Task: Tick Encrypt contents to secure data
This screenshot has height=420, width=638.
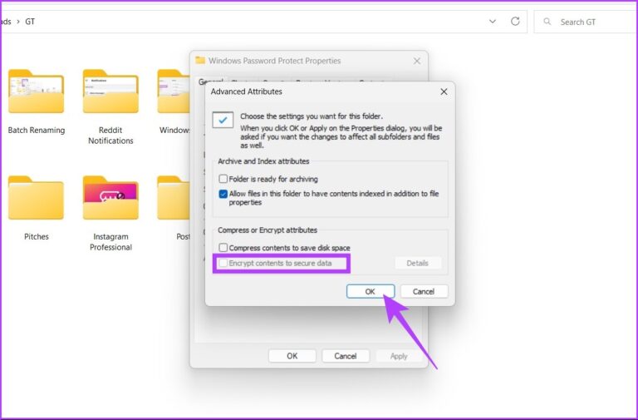Action: [223, 263]
